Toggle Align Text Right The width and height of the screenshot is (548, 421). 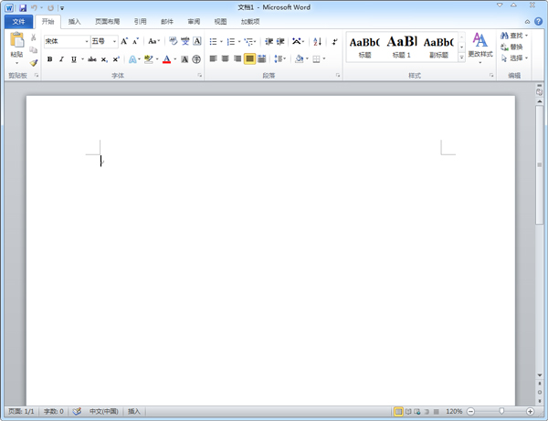237,58
